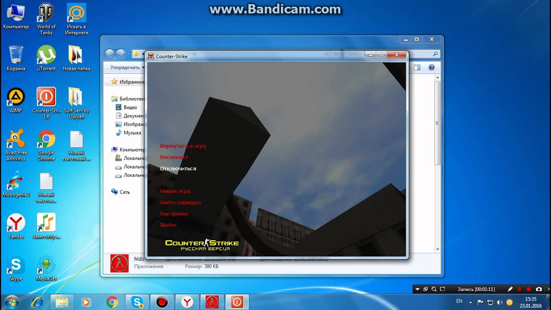Click the hlds application icon in details pane

click(119, 263)
